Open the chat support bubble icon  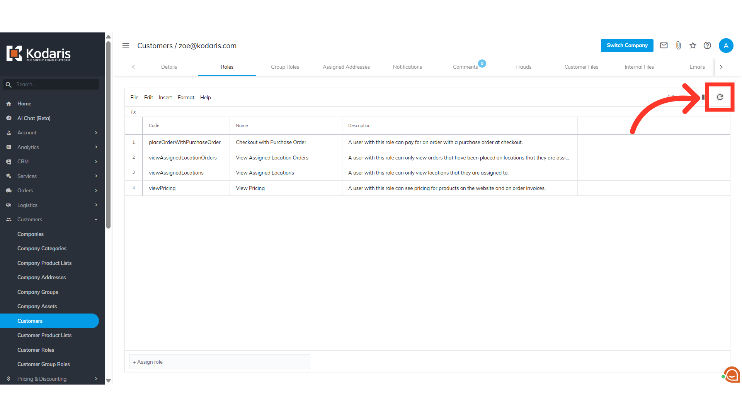tap(732, 374)
